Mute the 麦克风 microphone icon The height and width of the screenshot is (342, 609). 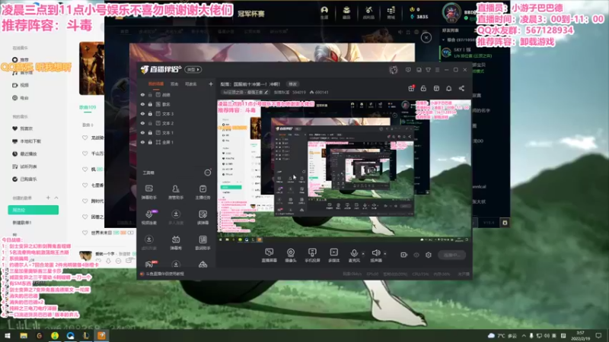coord(354,253)
